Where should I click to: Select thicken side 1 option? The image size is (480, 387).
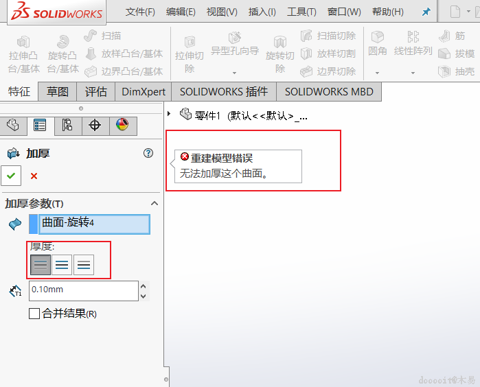[41, 265]
